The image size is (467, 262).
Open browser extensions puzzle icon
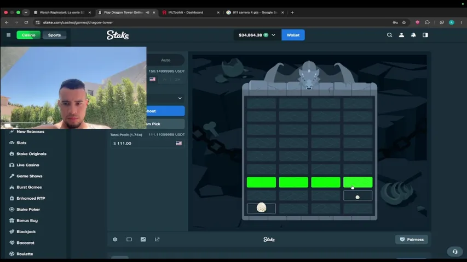[428, 22]
